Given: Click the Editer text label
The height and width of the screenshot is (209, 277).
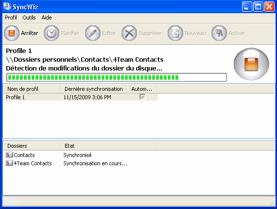Looking at the screenshot, I should tap(109, 33).
